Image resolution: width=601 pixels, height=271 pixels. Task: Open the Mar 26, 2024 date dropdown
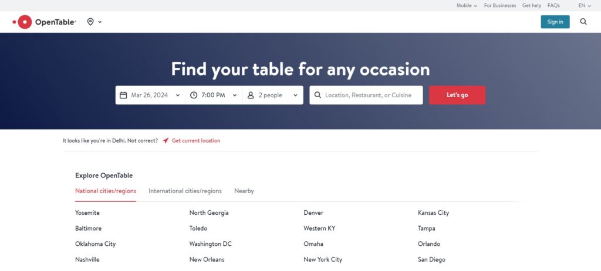coord(150,95)
